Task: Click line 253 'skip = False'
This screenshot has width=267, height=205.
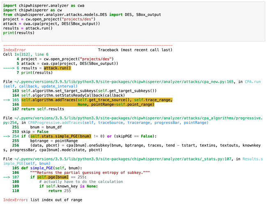Action: point(35,132)
